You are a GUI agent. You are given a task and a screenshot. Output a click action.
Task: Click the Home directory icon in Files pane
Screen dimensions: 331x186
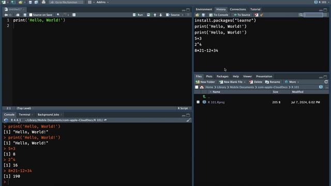(202, 87)
